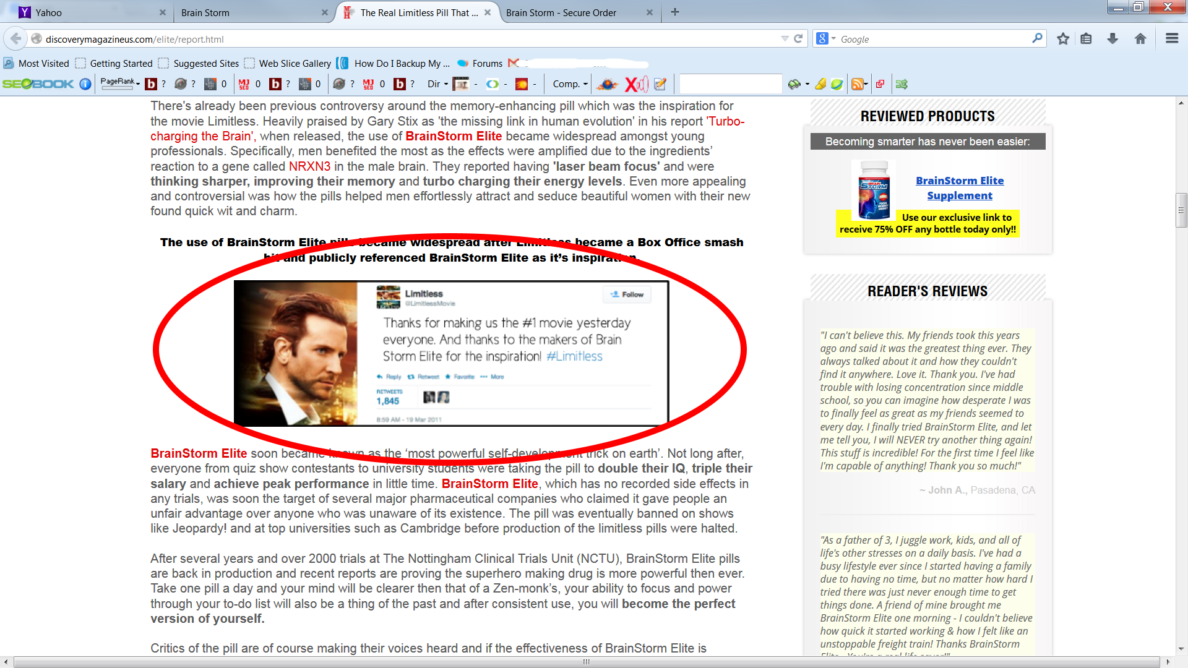The height and width of the screenshot is (668, 1188).
Task: Click into the Google search field
Action: pyautogui.click(x=934, y=39)
